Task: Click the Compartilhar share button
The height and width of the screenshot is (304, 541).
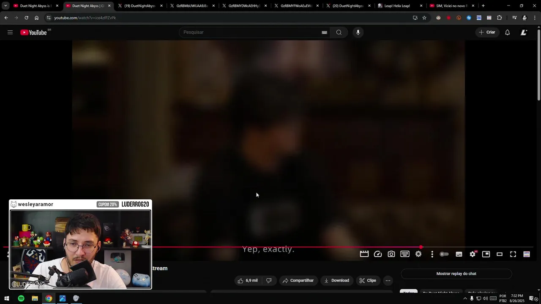Action: [298, 280]
